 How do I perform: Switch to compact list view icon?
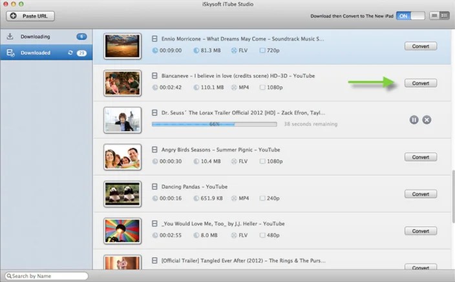point(434,15)
